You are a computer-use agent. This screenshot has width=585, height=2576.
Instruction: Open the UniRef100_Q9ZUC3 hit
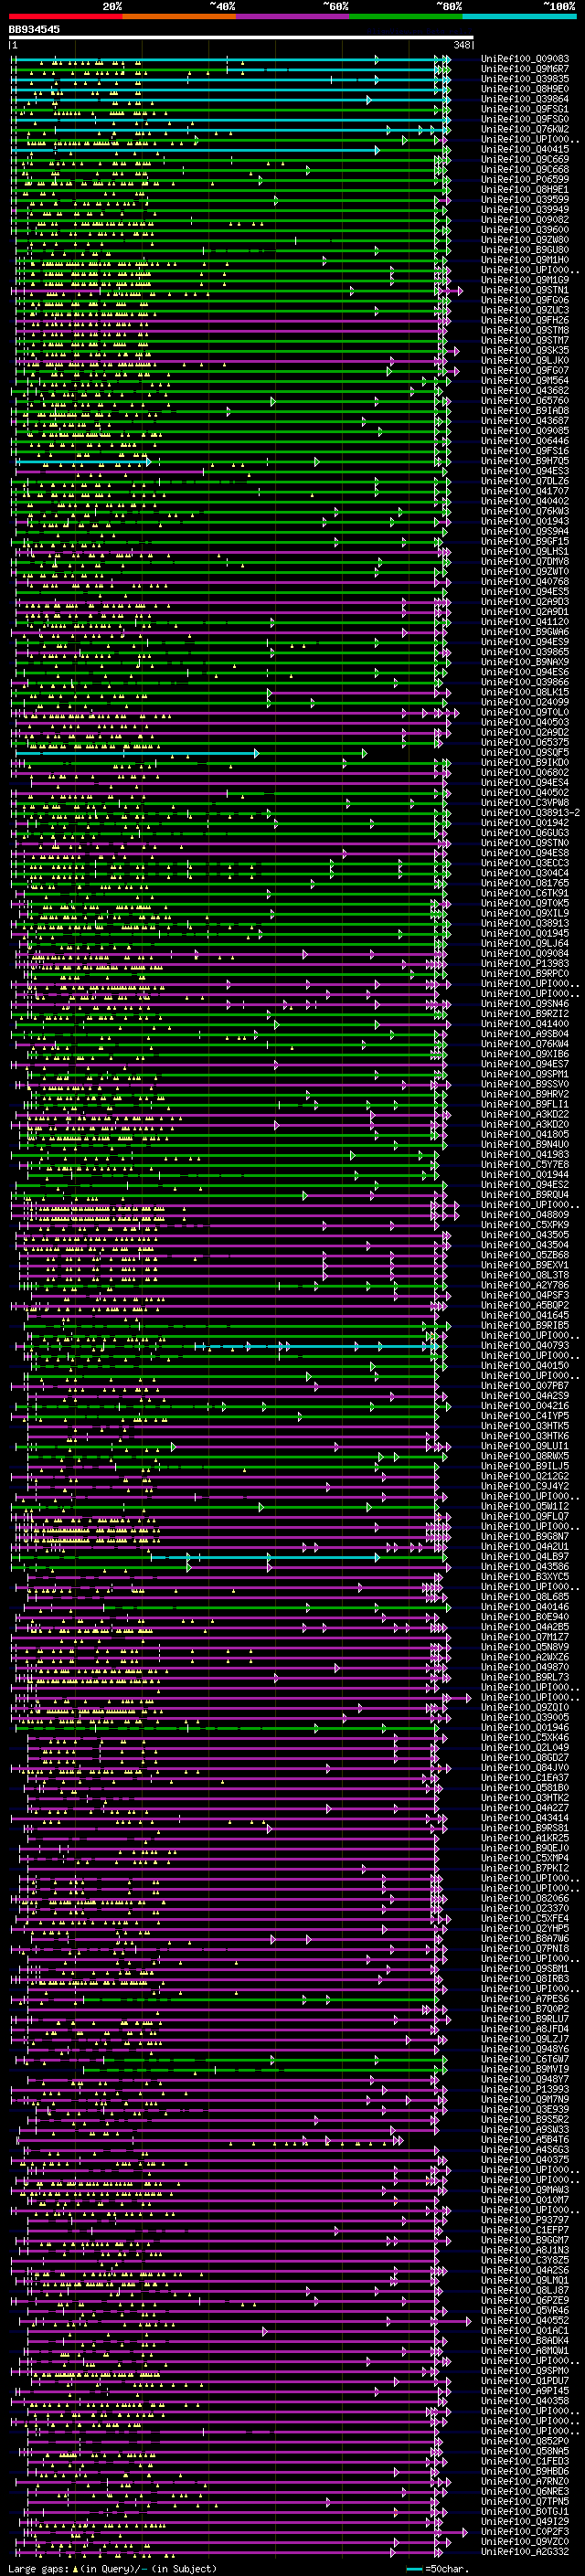click(525, 310)
